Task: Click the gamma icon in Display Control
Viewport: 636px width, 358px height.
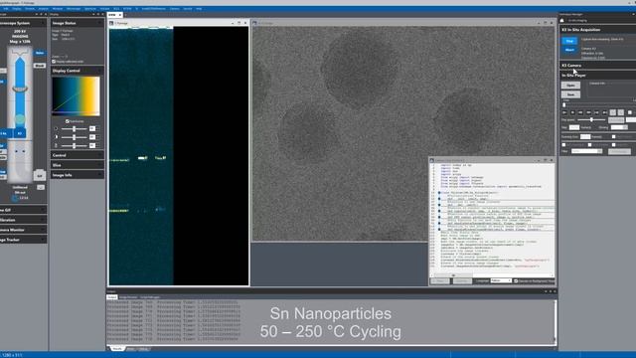Action: pos(56,145)
